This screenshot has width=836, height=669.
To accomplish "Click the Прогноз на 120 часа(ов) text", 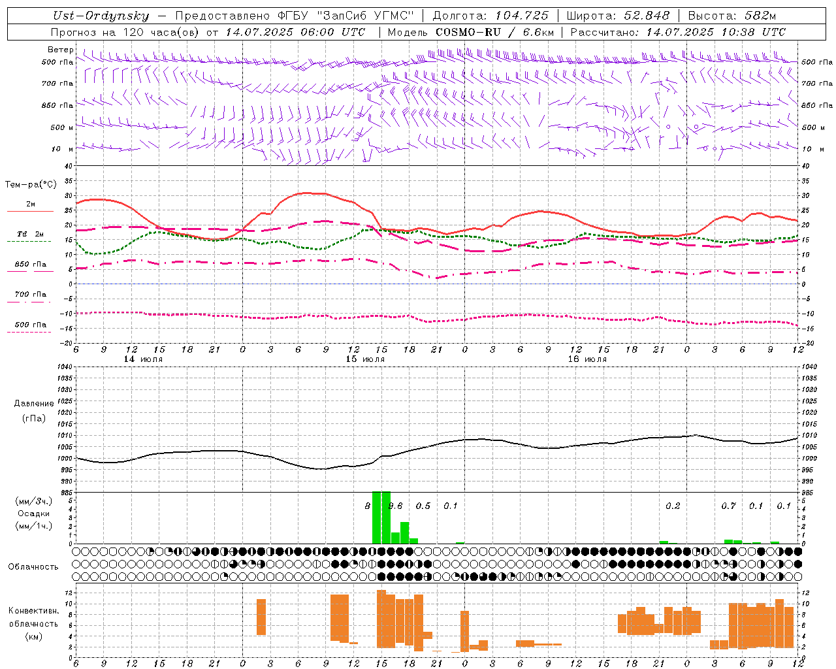I will click(126, 32).
